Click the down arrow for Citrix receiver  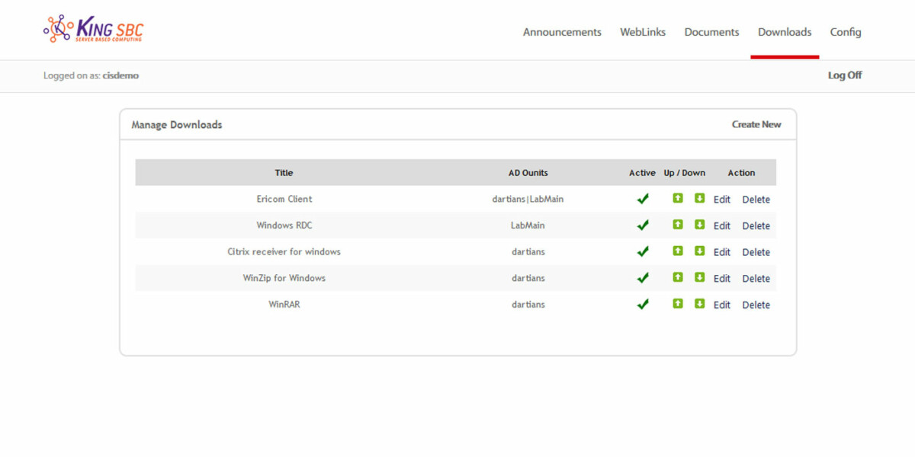pyautogui.click(x=699, y=251)
